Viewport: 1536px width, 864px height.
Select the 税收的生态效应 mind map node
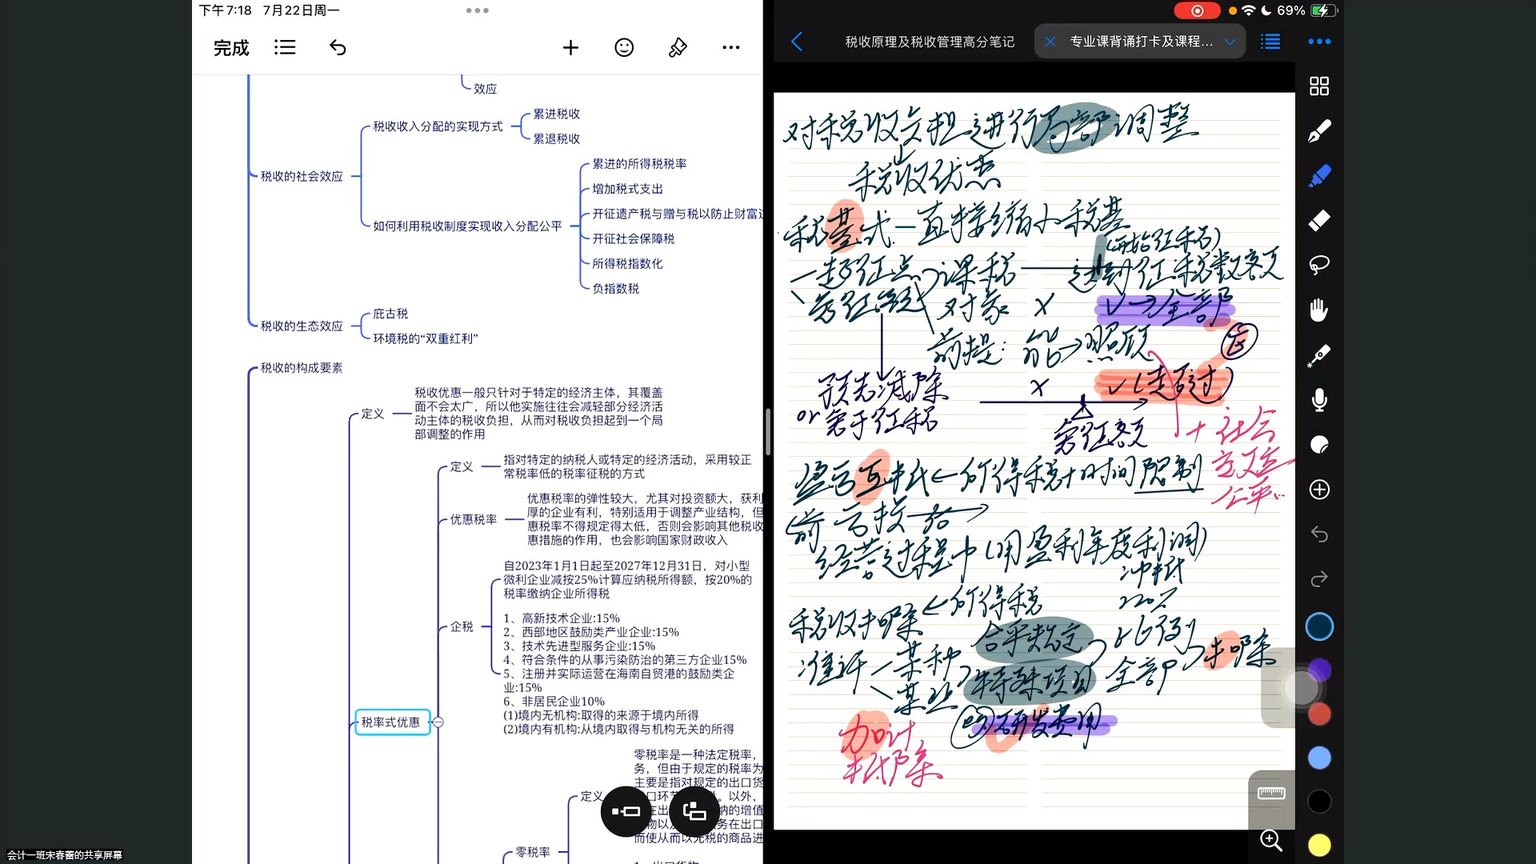[302, 326]
